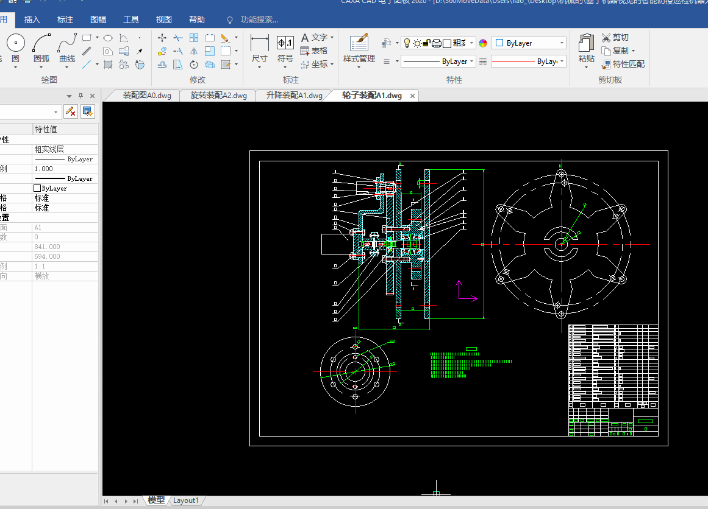Click the ByLayer color swatch in properties panel
The width and height of the screenshot is (708, 509).
[37, 188]
